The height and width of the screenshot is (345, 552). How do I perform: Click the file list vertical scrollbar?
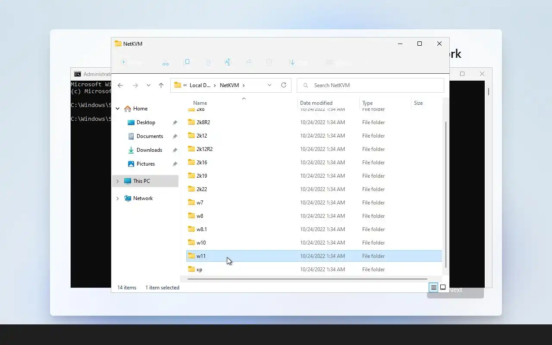pos(446,194)
